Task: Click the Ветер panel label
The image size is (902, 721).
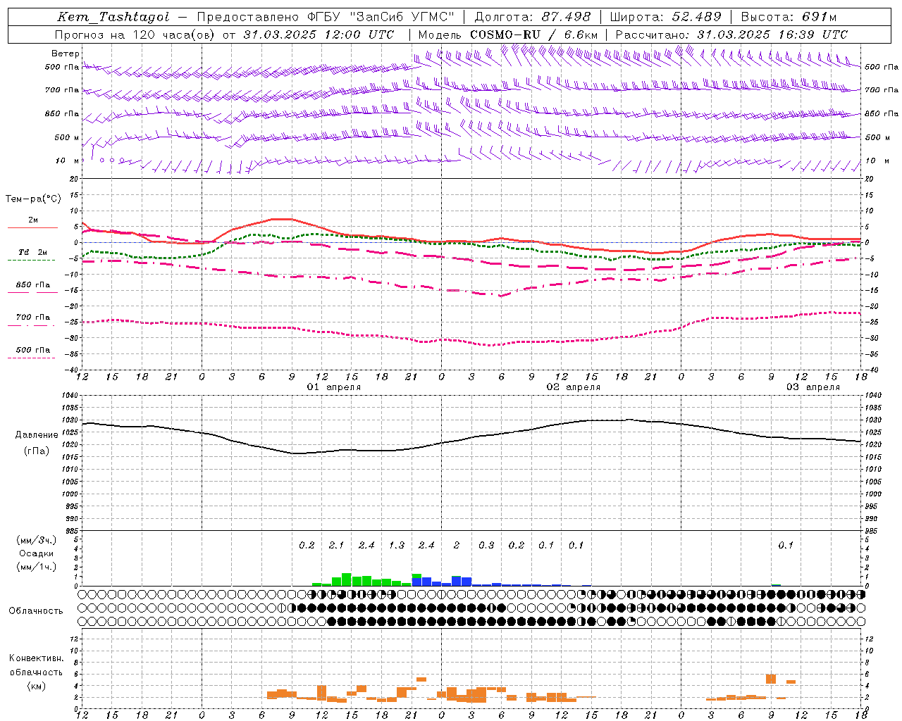Action: [x=66, y=54]
